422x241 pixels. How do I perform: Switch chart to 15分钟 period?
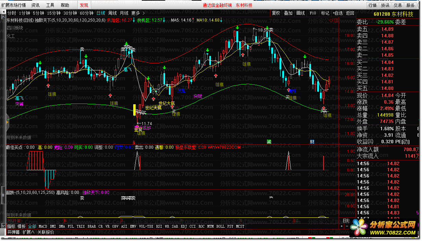click(54, 13)
